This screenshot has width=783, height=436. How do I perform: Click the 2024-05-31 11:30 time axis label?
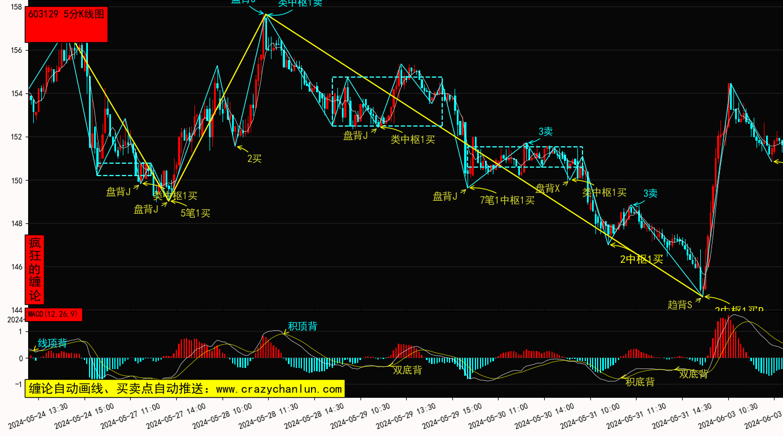[x=637, y=416]
